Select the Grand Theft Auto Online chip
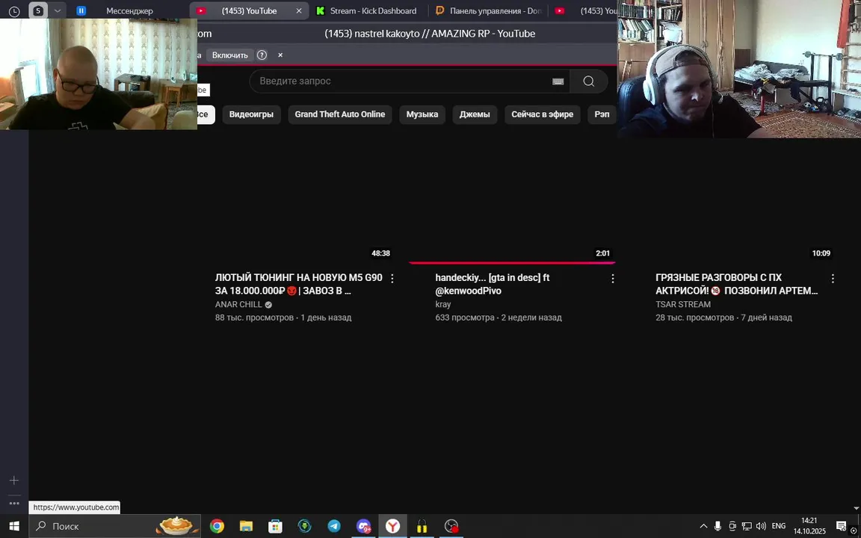This screenshot has height=538, width=861. coord(339,114)
